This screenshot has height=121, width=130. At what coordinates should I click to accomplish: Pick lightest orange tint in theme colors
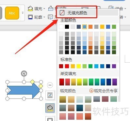90,34
